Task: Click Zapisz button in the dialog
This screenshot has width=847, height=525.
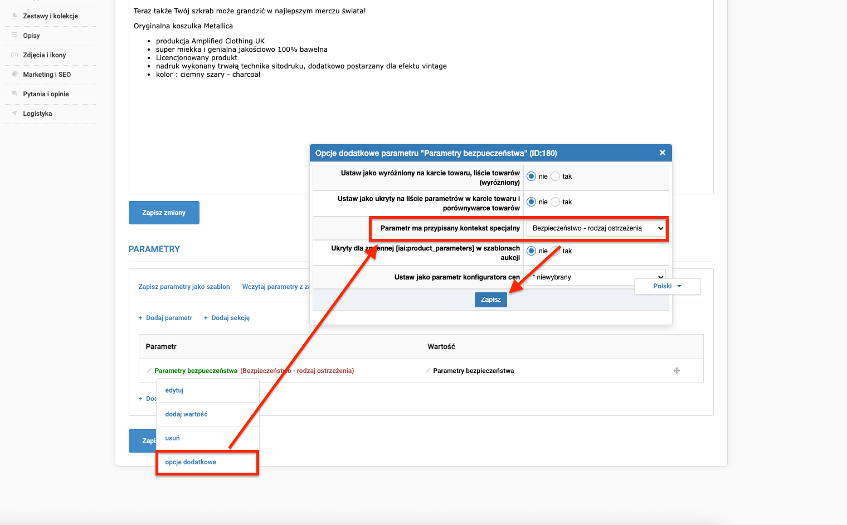Action: [491, 300]
